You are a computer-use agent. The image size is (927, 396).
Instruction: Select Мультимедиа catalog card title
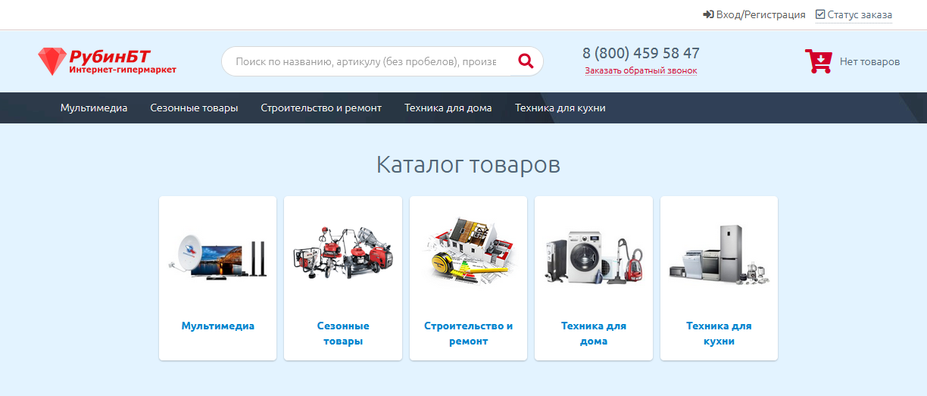tap(218, 326)
